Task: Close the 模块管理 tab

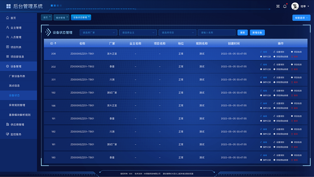Action: 67,16
